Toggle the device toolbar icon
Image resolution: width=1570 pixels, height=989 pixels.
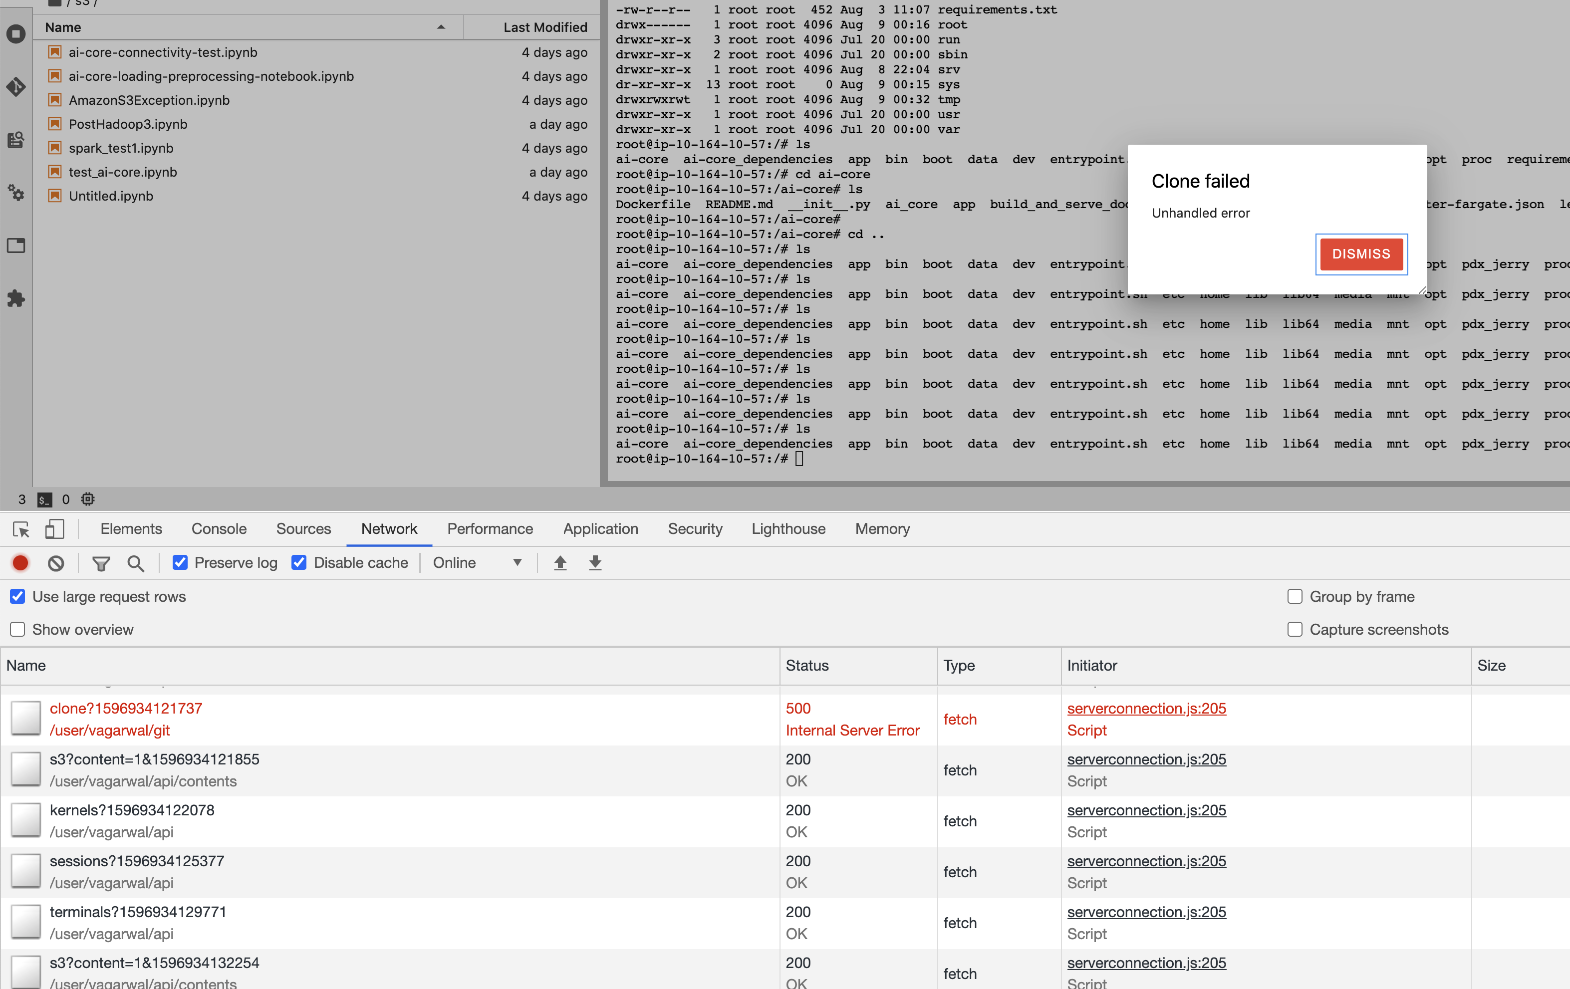(x=54, y=529)
